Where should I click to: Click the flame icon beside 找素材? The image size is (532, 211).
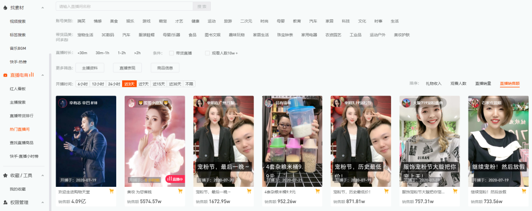[5, 7]
